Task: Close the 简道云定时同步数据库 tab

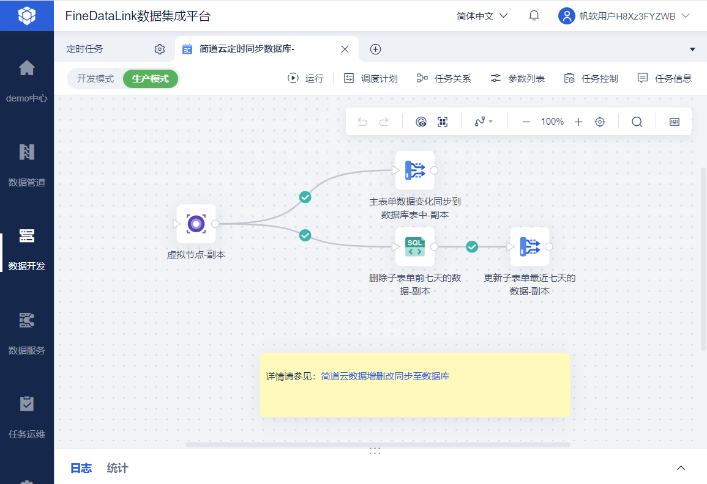Action: (x=345, y=49)
